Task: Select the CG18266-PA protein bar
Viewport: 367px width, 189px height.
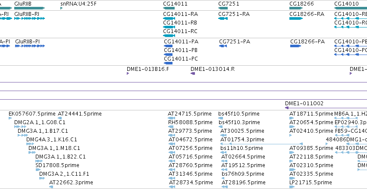Action: 295,46
